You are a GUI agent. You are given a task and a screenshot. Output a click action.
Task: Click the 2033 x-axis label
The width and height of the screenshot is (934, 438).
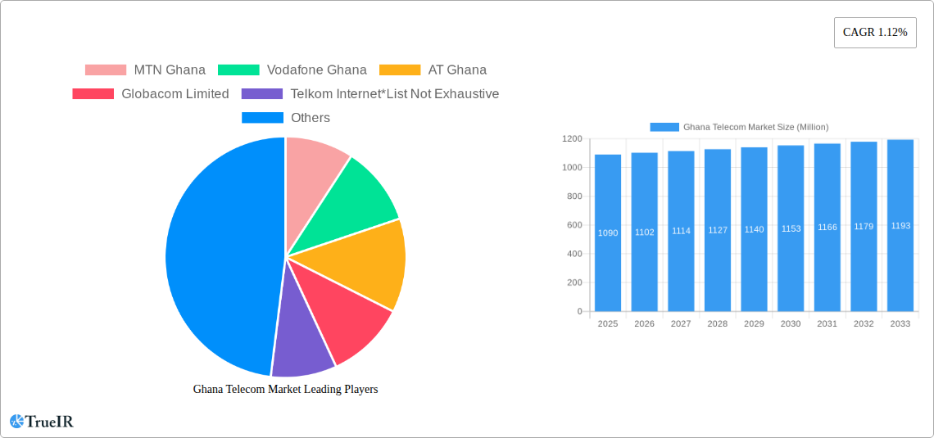click(x=900, y=323)
